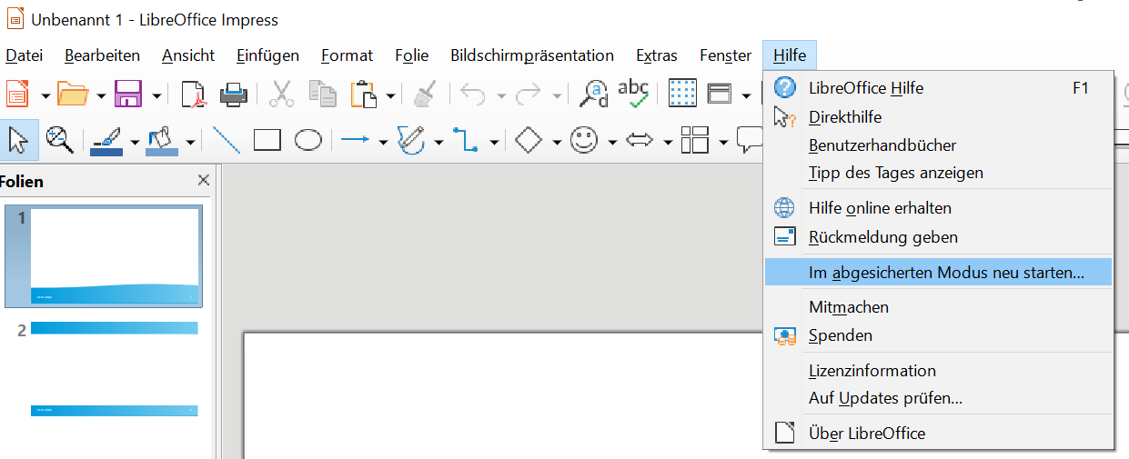
Task: Select the Curves and Polygons tool
Action: (411, 140)
